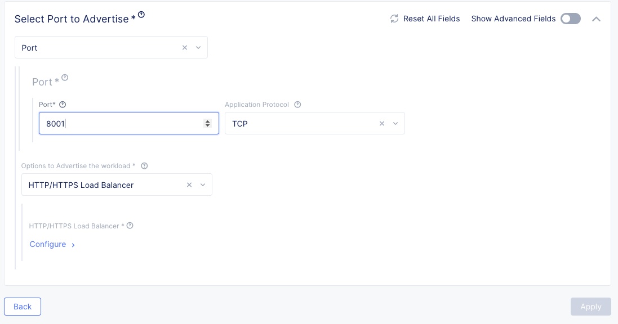Click help icon beside Select Port to Advertise

click(x=141, y=15)
